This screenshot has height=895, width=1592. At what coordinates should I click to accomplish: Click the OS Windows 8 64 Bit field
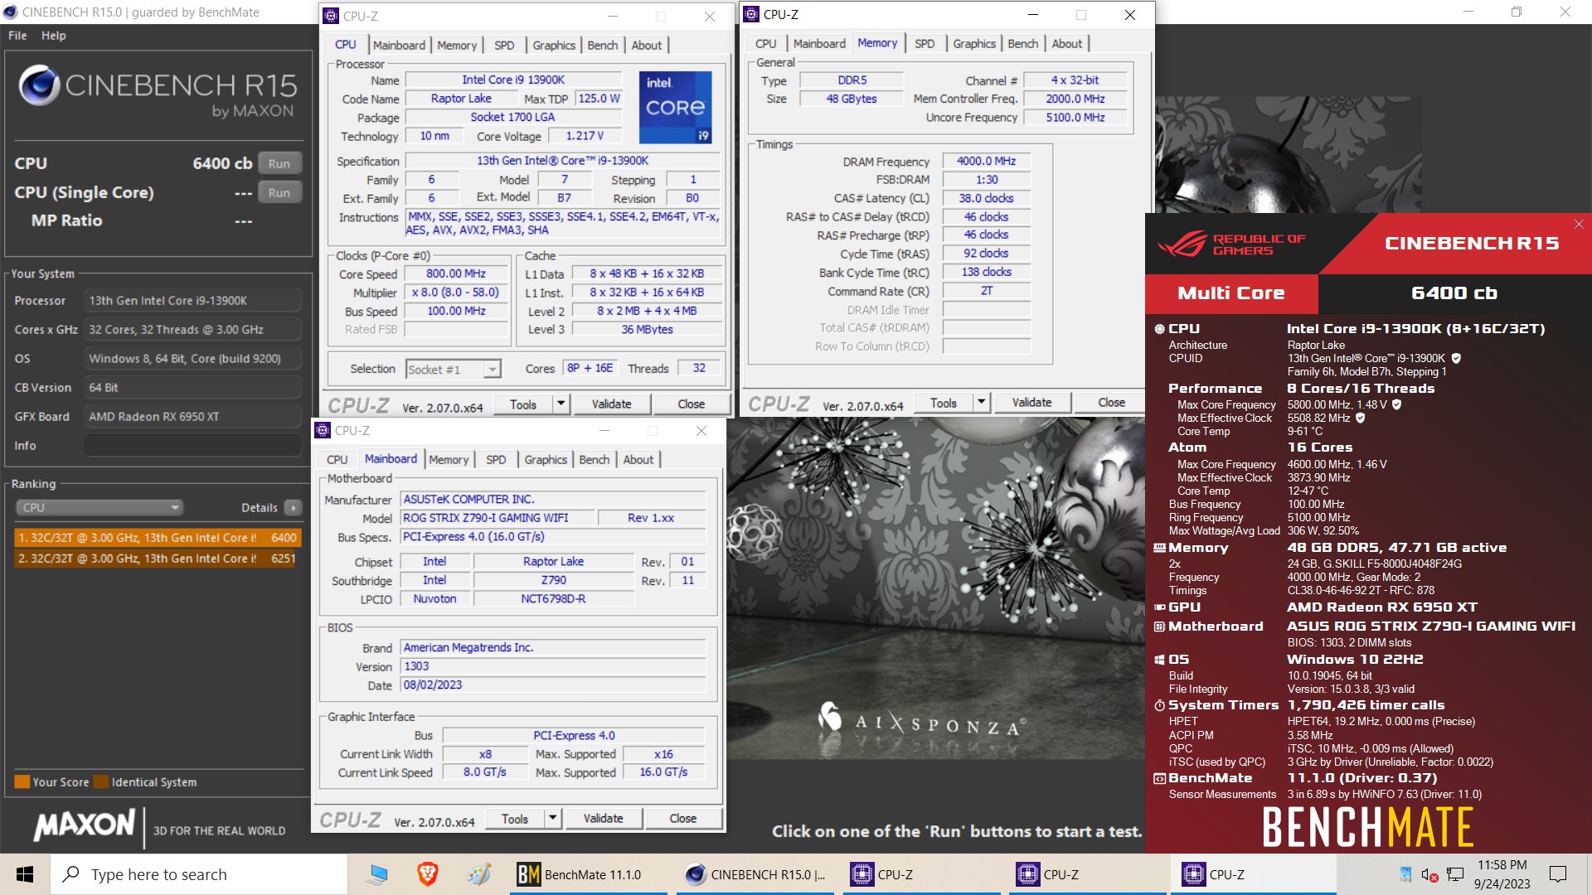point(192,359)
